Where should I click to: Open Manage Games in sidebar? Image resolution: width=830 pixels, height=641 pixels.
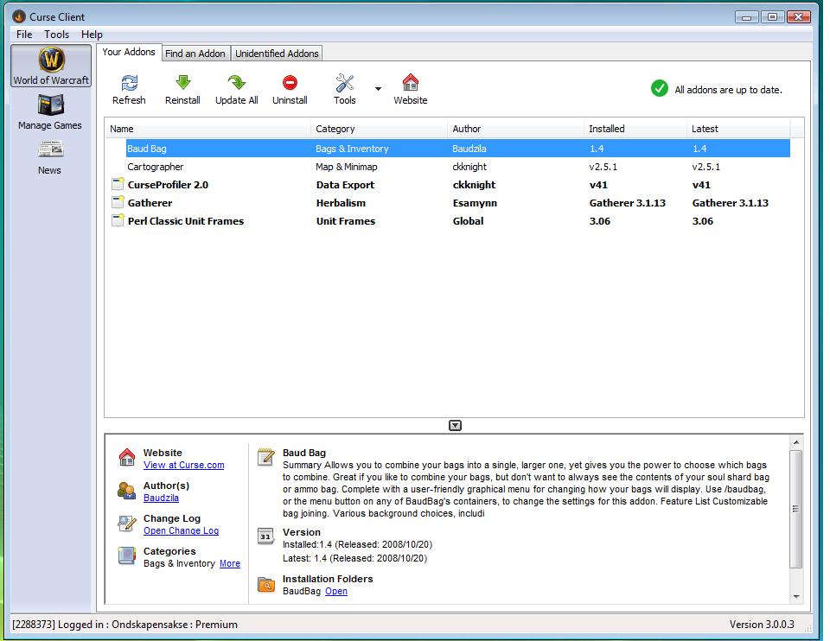pyautogui.click(x=50, y=112)
